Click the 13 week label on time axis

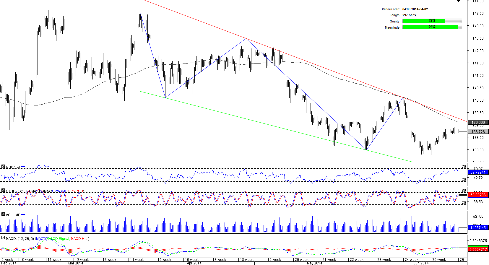(x=109, y=260)
